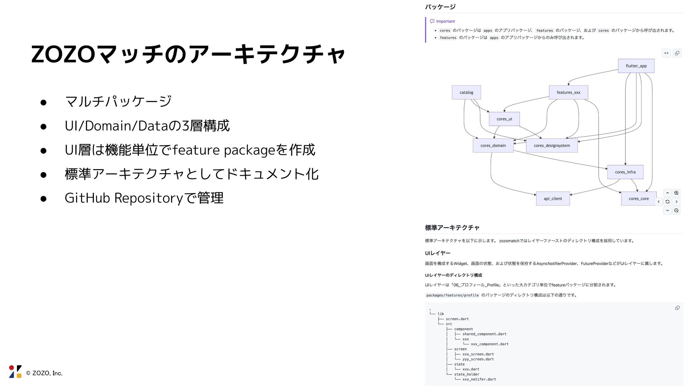Click xxx_screen.dart in the tree
The width and height of the screenshot is (688, 387).
478,354
